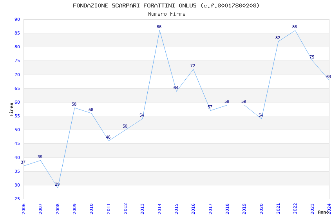Click the x-axis year label '2009'
The width and height of the screenshot is (333, 216).
tap(74, 209)
